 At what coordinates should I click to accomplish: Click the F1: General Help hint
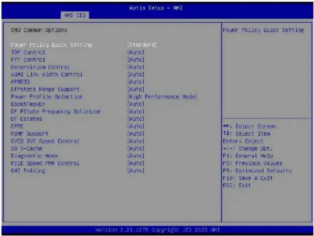pos(248,156)
